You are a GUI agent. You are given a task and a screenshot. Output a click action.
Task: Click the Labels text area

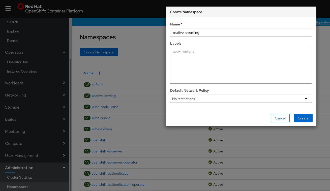[x=241, y=66]
